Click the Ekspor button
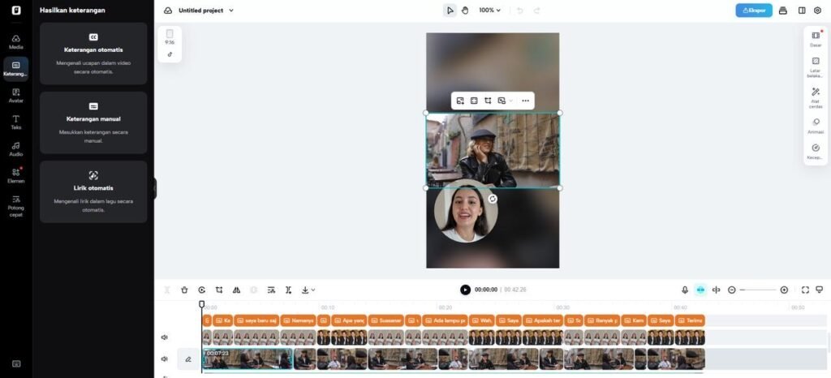Image resolution: width=831 pixels, height=378 pixels. (754, 11)
